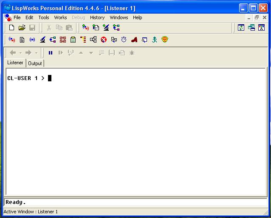The width and height of the screenshot is (271, 218).
Task: Click the Debug bug icon
Action: [132, 53]
